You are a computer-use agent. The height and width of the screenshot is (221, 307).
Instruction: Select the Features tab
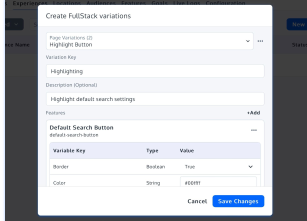coord(133,3)
